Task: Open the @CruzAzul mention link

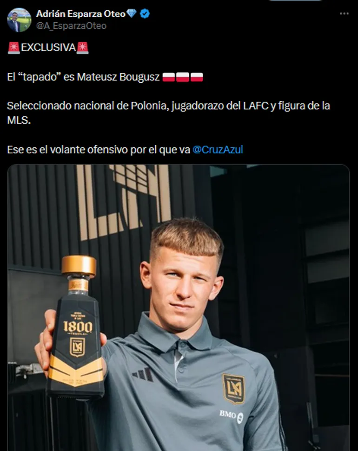Action: pyautogui.click(x=218, y=150)
